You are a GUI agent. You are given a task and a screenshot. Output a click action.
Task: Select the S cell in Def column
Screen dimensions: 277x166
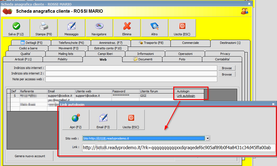(15, 96)
